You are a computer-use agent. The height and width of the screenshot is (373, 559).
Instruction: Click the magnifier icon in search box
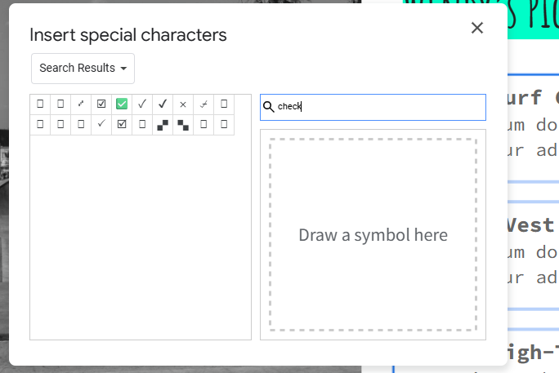(x=268, y=107)
